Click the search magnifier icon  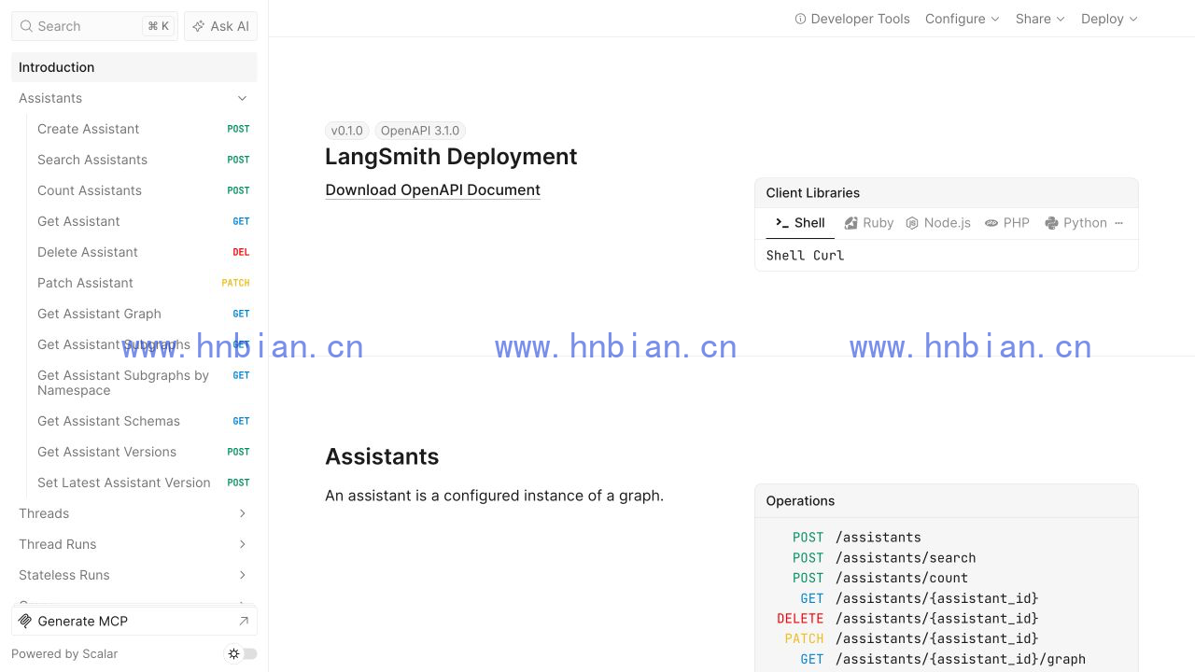[26, 26]
